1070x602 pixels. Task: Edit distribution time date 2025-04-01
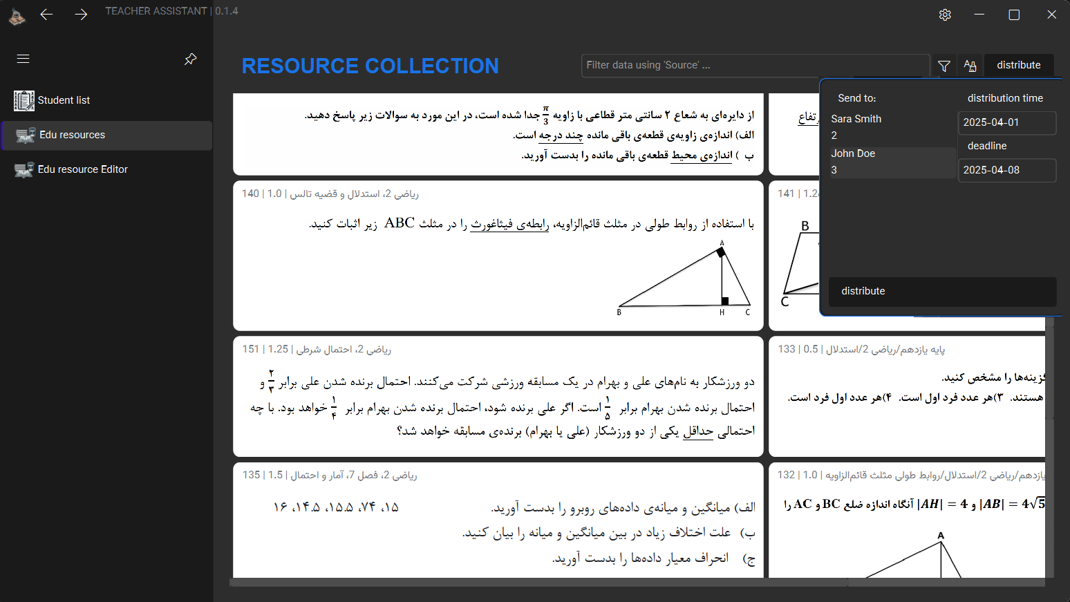[x=1007, y=122]
